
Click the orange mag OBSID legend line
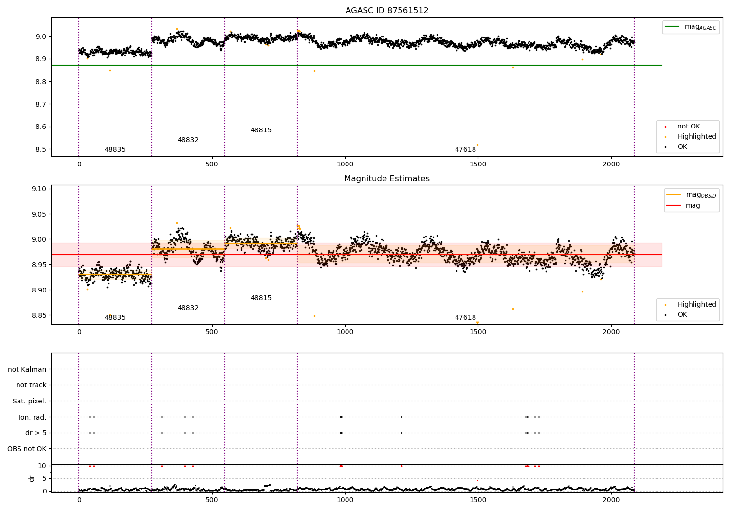click(674, 195)
